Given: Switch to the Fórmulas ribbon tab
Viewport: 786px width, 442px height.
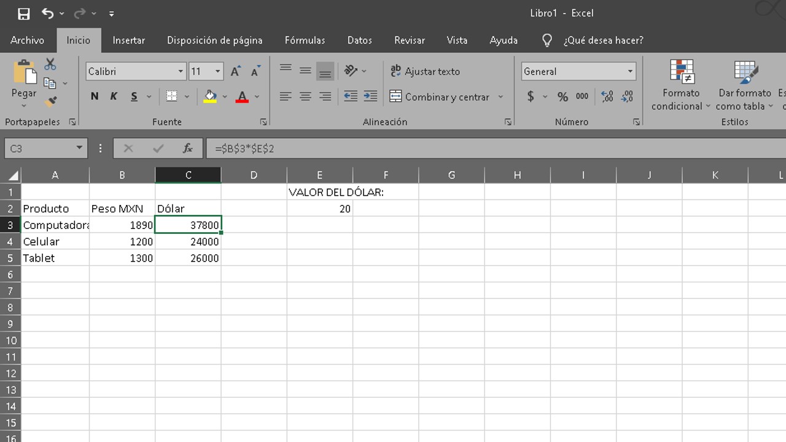Looking at the screenshot, I should 305,41.
